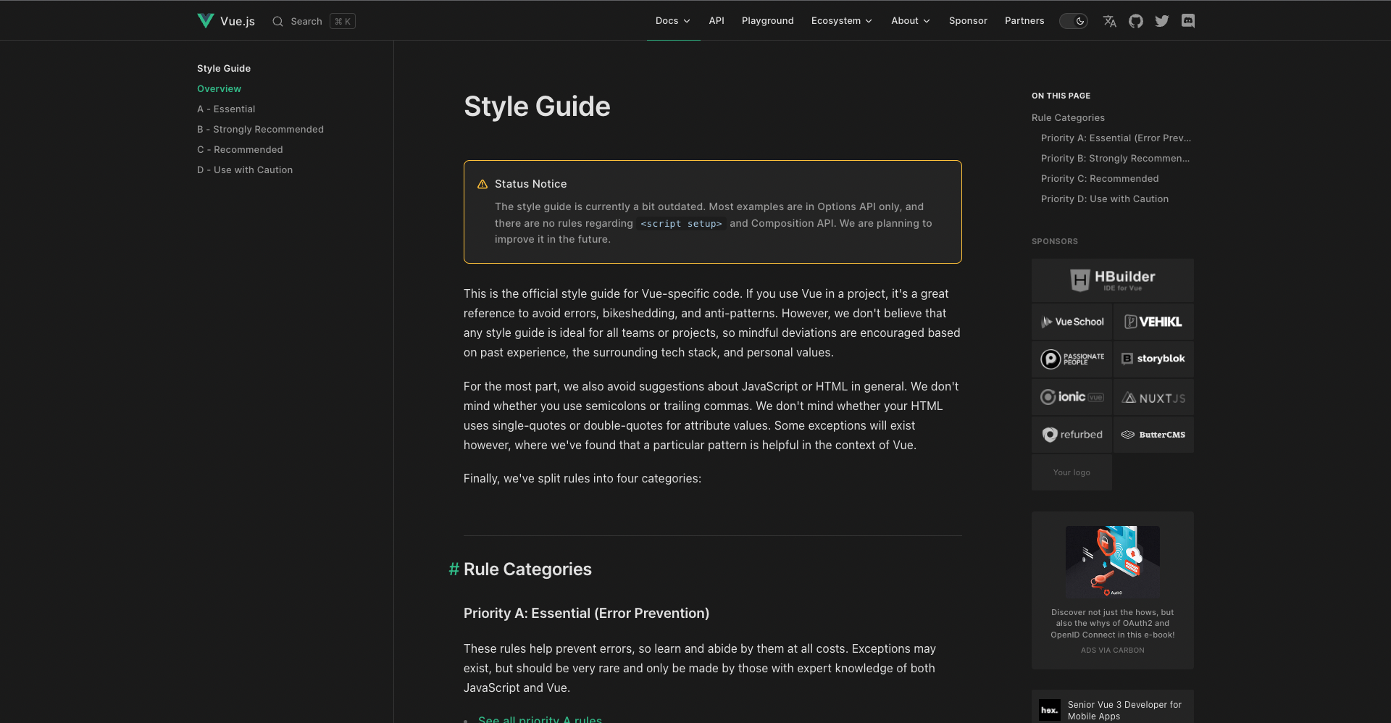Click the ADS VIA CARBON label
Image resolution: width=1391 pixels, height=723 pixels.
pyautogui.click(x=1113, y=650)
